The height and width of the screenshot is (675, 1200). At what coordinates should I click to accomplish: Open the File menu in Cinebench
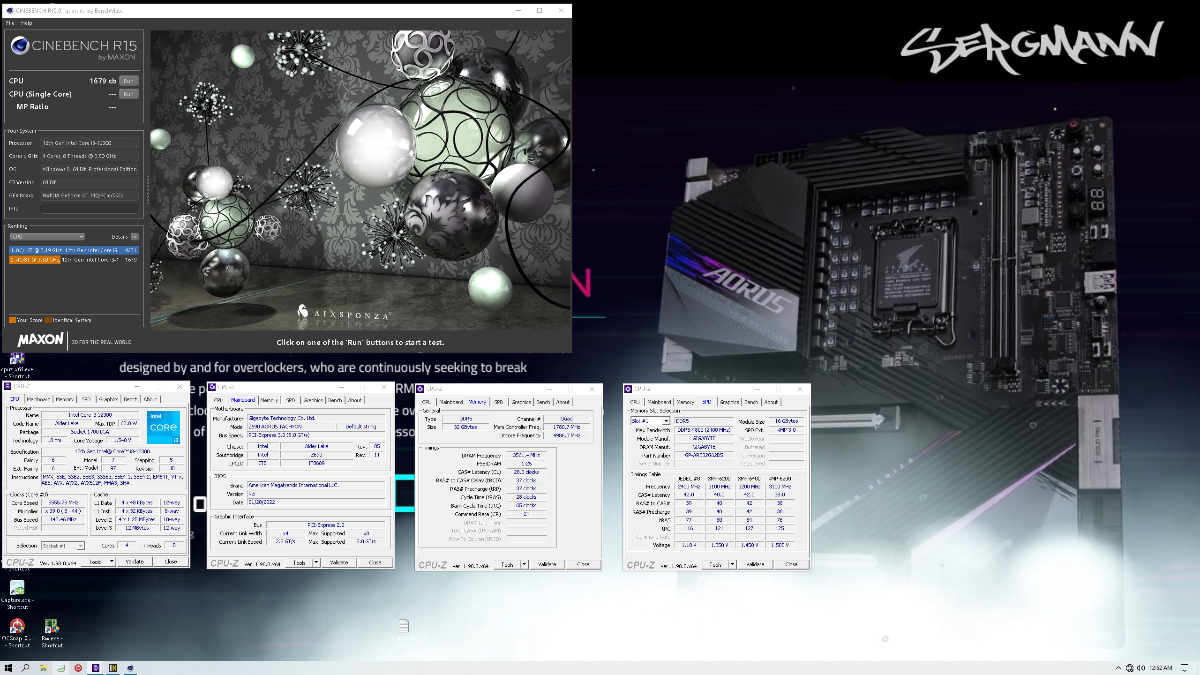tap(10, 23)
